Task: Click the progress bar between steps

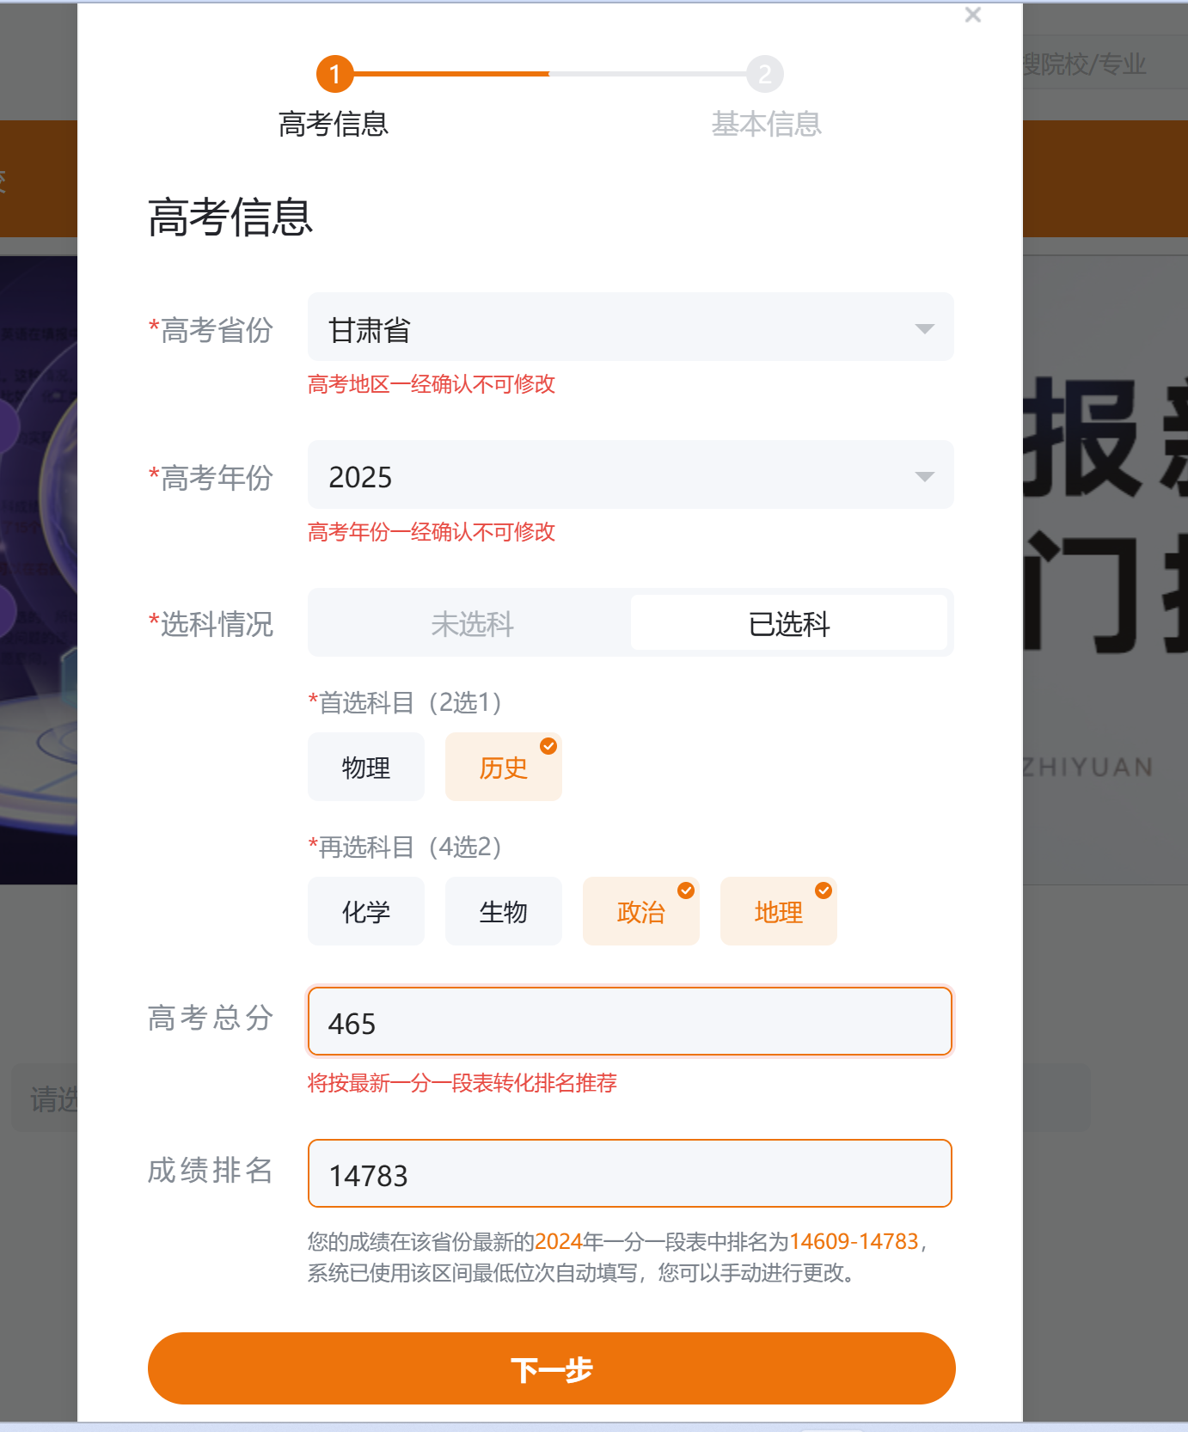Action: (550, 74)
